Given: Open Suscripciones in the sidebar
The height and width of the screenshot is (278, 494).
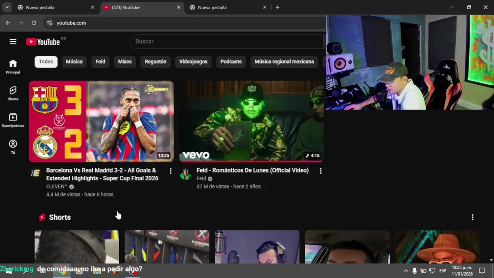Looking at the screenshot, I should (x=13, y=120).
